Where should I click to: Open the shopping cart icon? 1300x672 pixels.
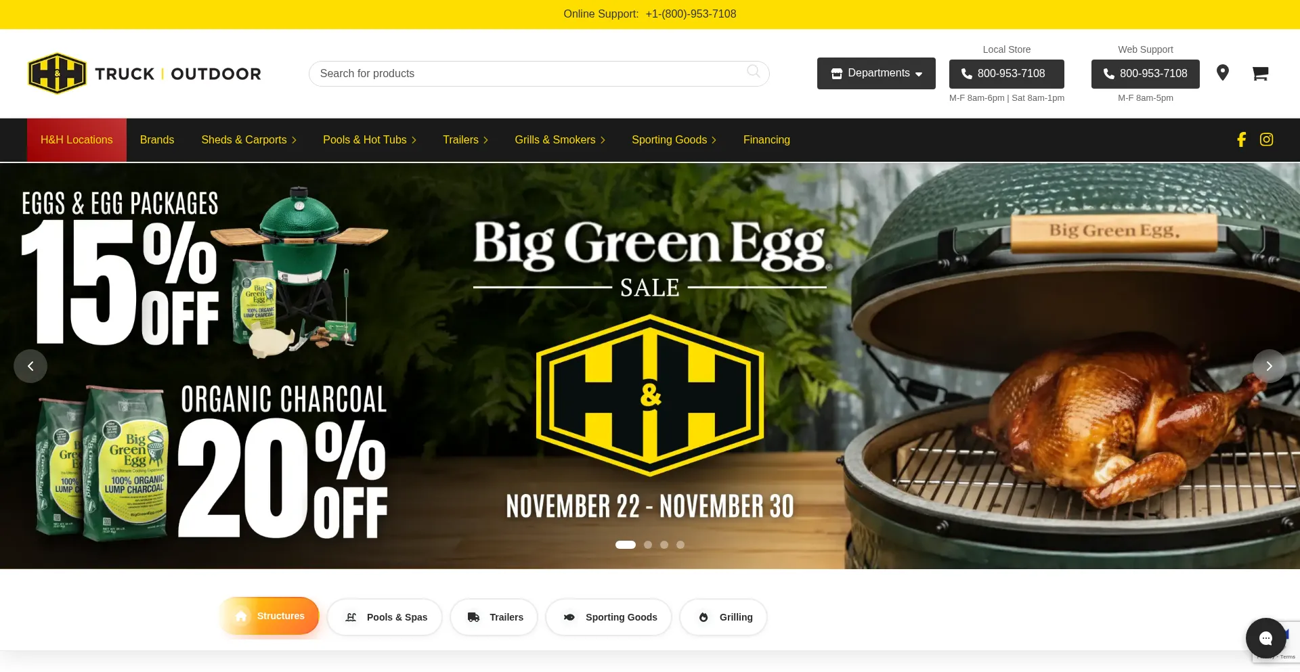[x=1259, y=73]
